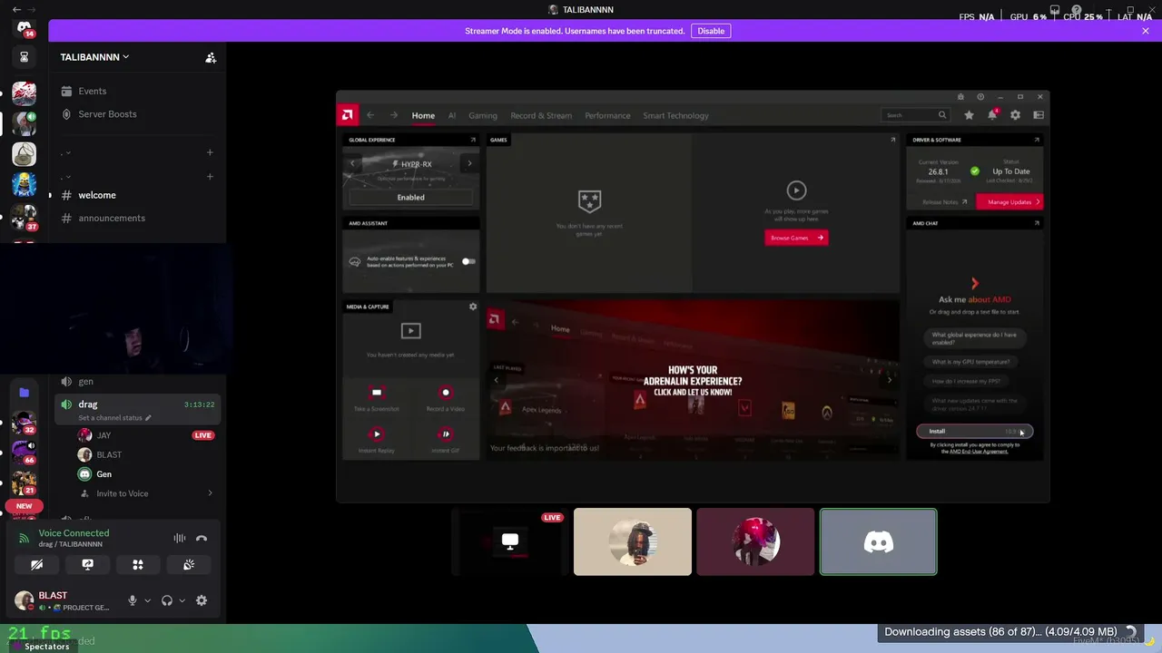The width and height of the screenshot is (1162, 653).
Task: Click the HYPR-RX Enabled button
Action: tap(410, 197)
